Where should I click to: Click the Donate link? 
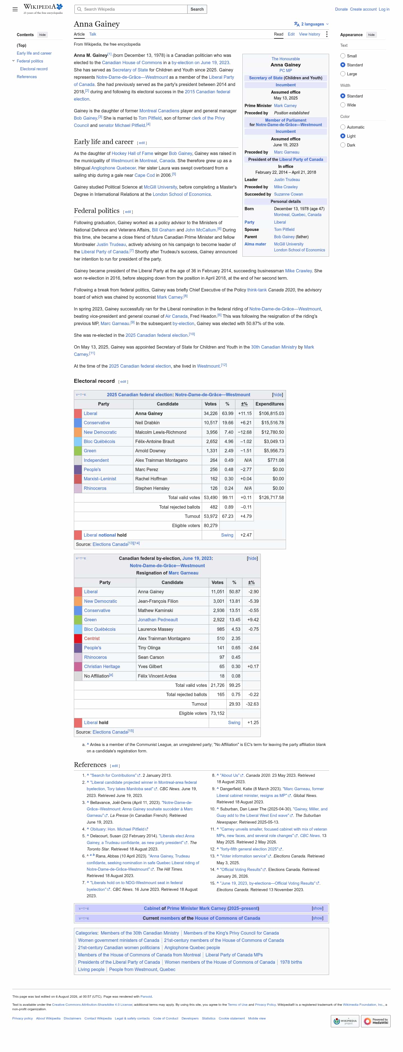[341, 9]
